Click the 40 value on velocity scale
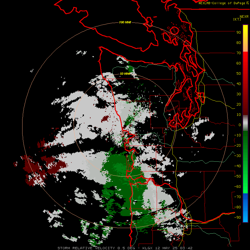 click(x=239, y=84)
